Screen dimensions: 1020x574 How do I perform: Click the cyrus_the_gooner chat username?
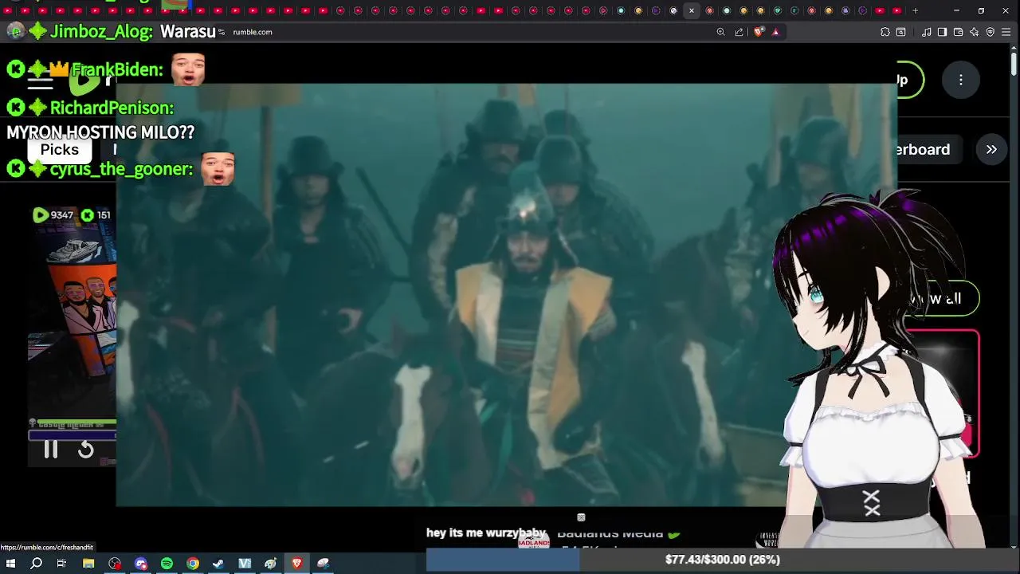(x=121, y=169)
